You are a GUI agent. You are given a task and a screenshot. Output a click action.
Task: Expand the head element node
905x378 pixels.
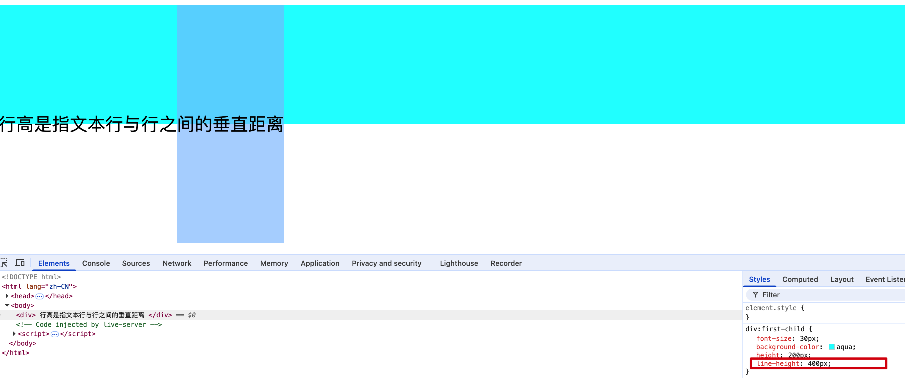click(x=7, y=296)
